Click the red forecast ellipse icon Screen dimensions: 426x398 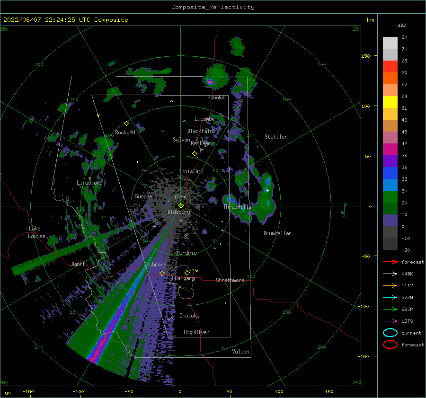coord(390,345)
